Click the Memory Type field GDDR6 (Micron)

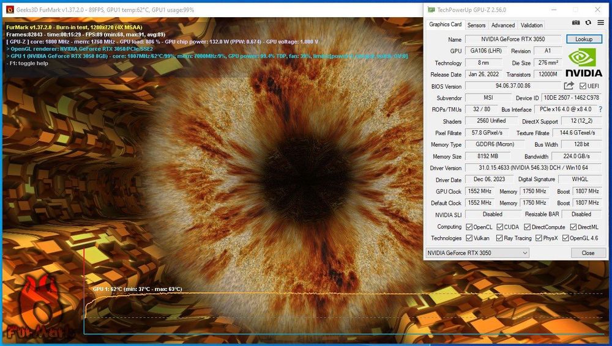494,144
